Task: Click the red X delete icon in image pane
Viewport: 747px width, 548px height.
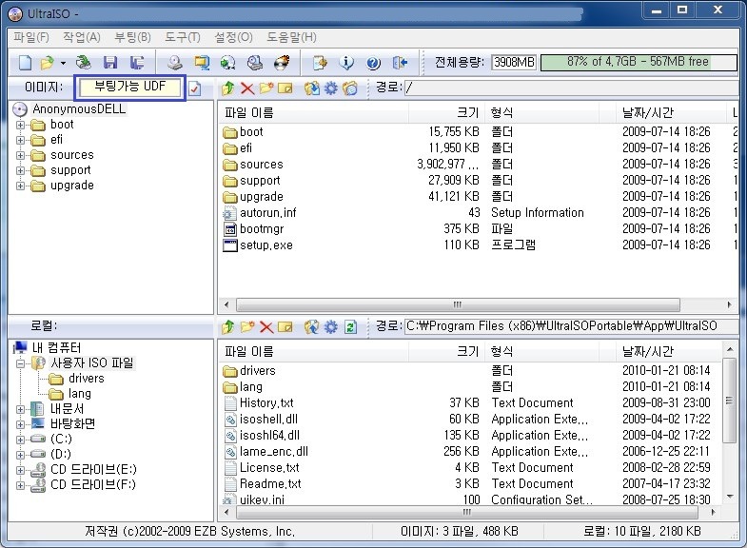Action: tap(247, 88)
